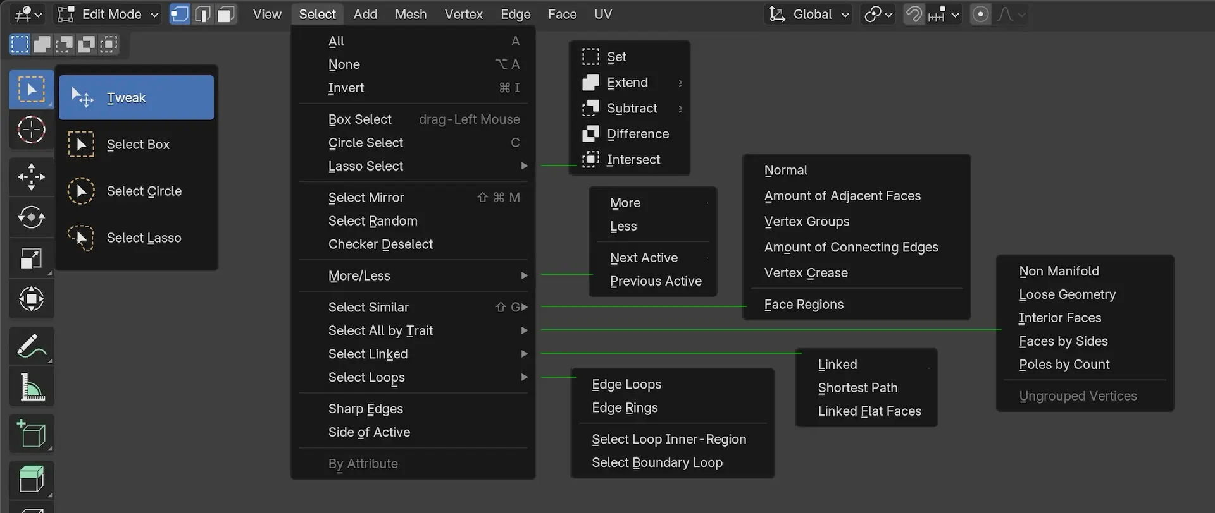The width and height of the screenshot is (1215, 513).
Task: Open Global transform orientation dropdown
Action: point(809,14)
